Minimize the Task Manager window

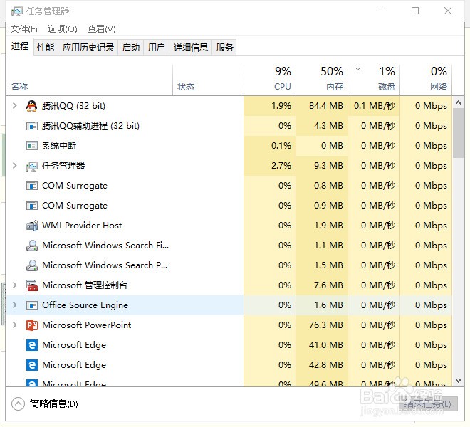[383, 11]
